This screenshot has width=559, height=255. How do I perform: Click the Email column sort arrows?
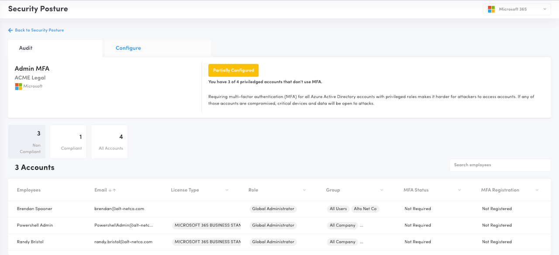point(112,190)
